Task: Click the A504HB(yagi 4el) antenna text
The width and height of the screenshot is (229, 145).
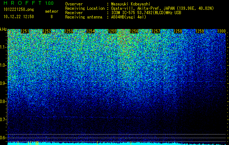Action: pyautogui.click(x=129, y=17)
